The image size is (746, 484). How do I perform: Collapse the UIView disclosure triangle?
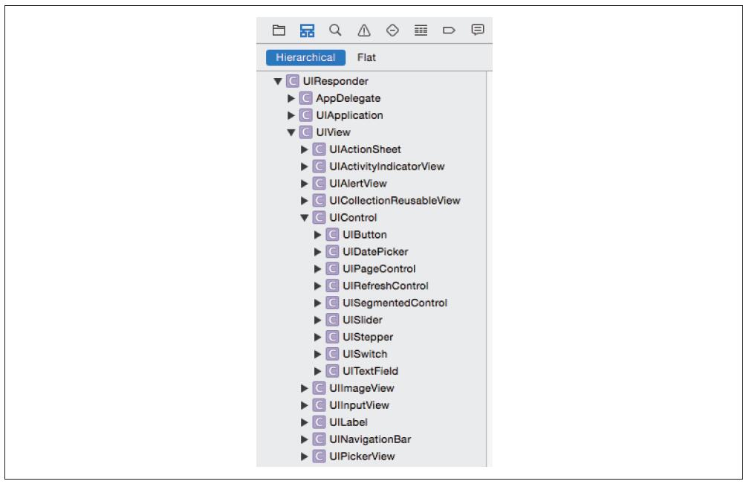pyautogui.click(x=291, y=133)
